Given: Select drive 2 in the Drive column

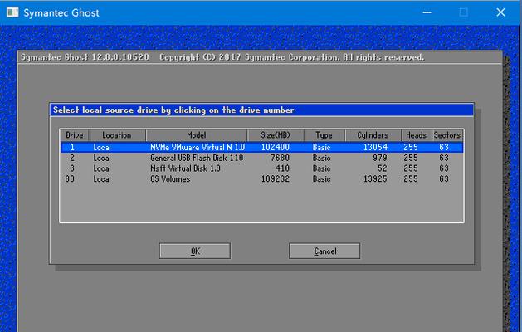Looking at the screenshot, I should click(72, 158).
